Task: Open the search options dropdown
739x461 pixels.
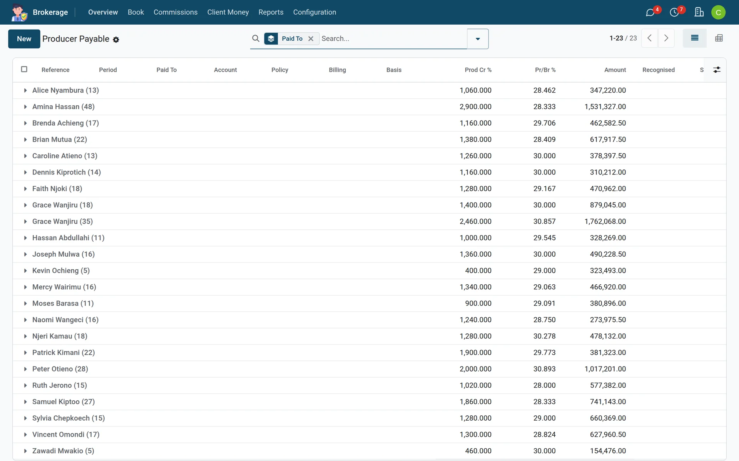Action: point(478,39)
